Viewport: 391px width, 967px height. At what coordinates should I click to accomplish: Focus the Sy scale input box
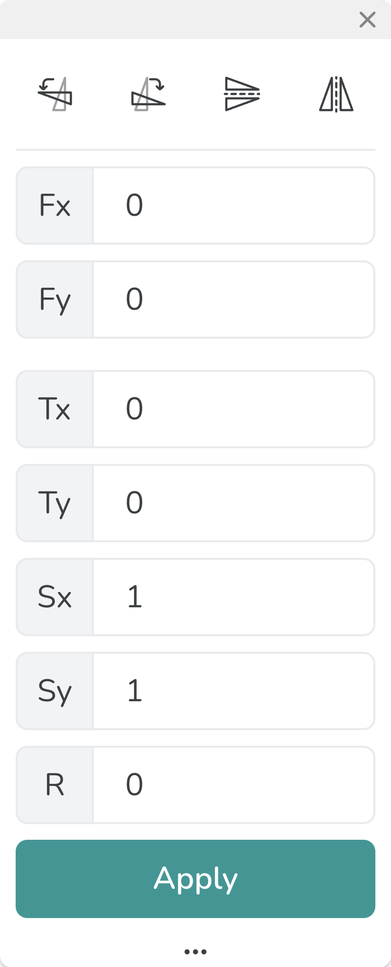[234, 691]
